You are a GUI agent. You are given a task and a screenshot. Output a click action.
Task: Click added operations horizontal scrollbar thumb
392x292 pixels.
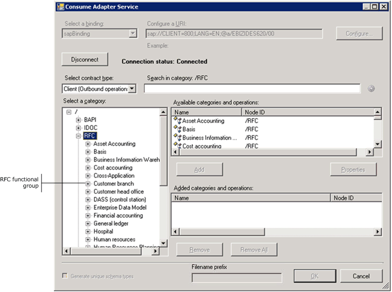pos(222,232)
